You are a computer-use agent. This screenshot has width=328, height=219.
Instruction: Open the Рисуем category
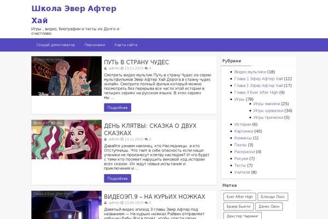241,159
